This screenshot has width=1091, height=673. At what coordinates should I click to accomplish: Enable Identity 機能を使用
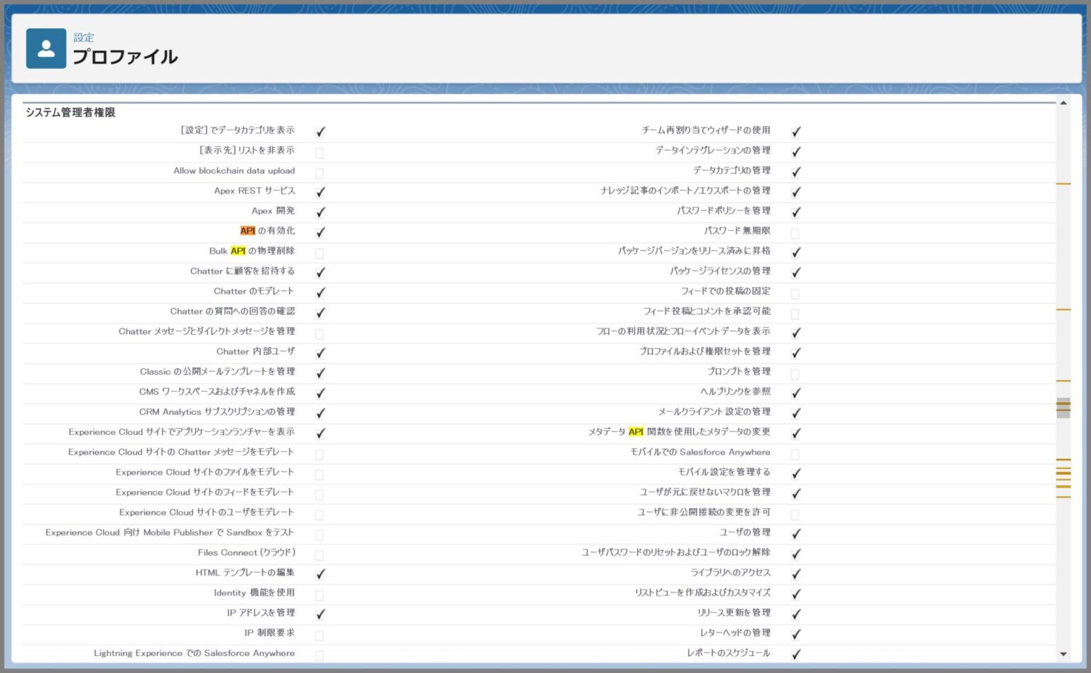click(x=320, y=593)
